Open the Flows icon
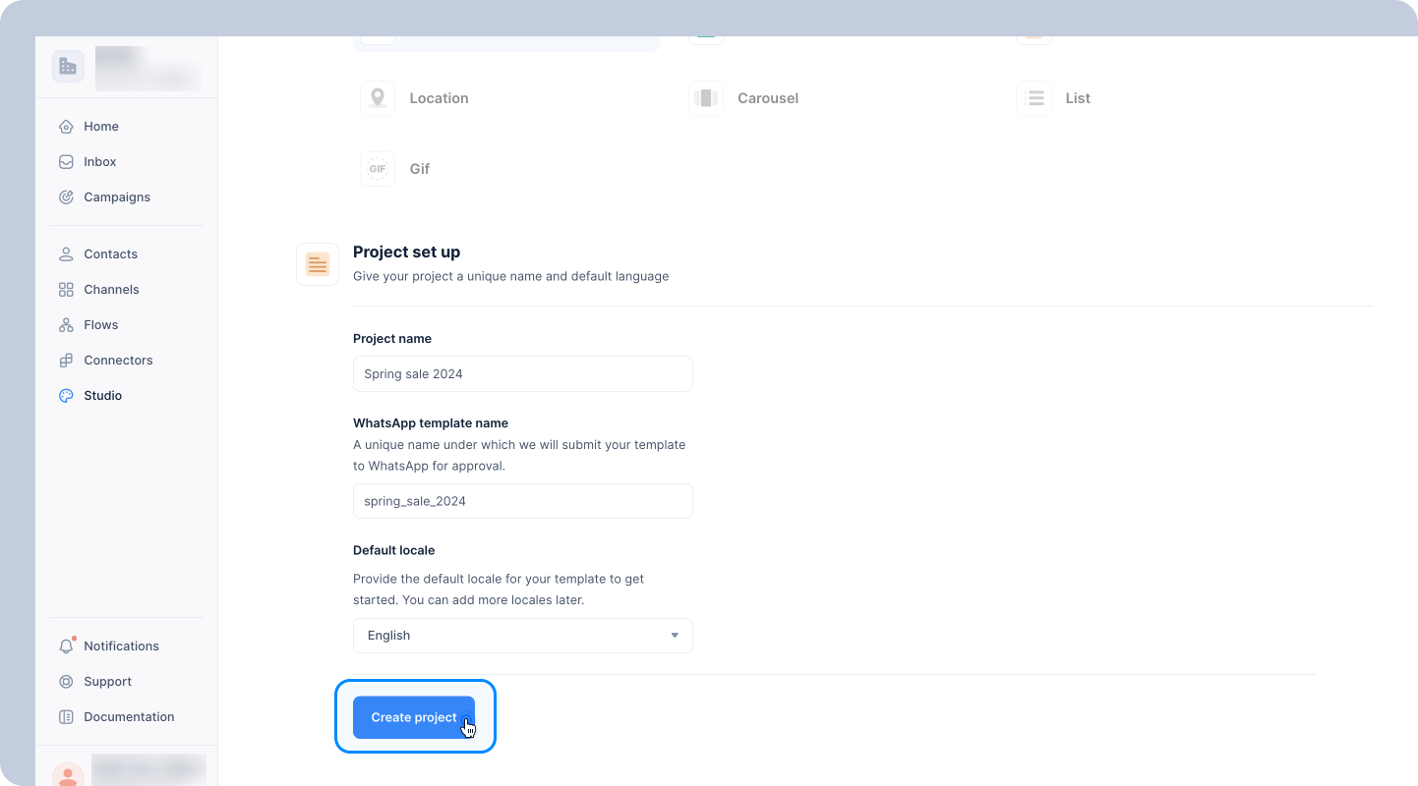Screen dimensions: 1418x786 [x=66, y=325]
